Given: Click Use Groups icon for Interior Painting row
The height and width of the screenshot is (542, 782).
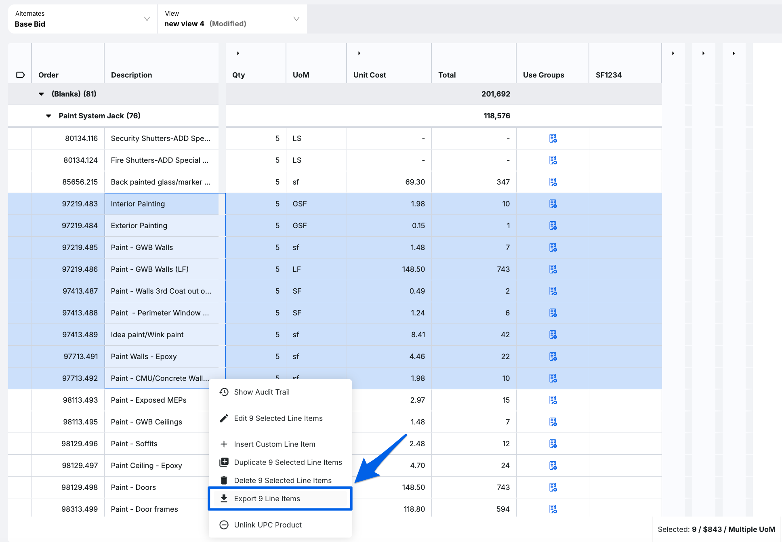Looking at the screenshot, I should pyautogui.click(x=553, y=204).
